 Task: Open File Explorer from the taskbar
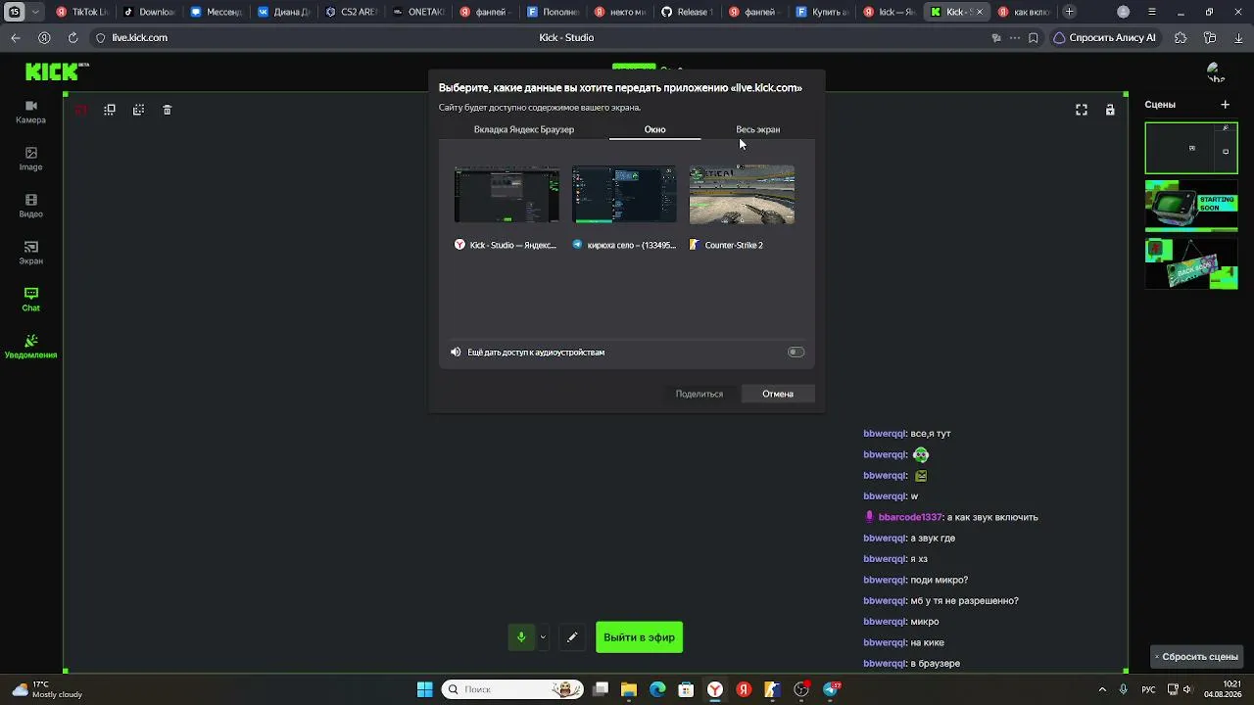[629, 689]
